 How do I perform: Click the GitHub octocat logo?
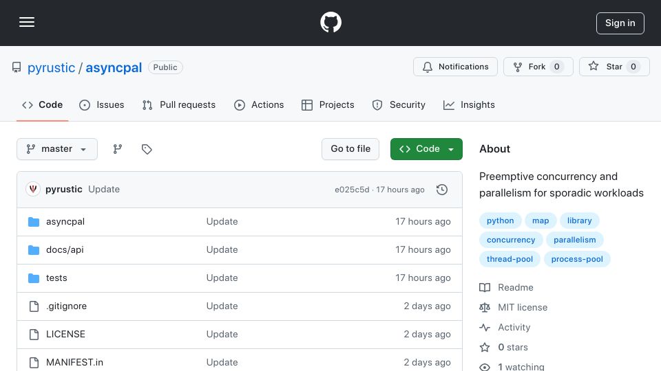point(330,22)
